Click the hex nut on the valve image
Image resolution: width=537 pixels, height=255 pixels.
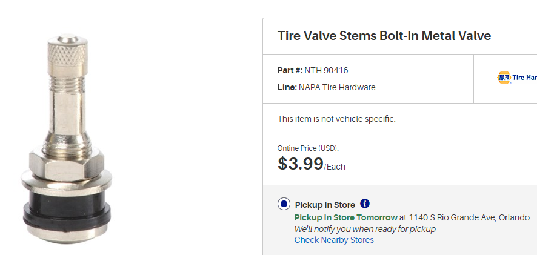point(67,164)
